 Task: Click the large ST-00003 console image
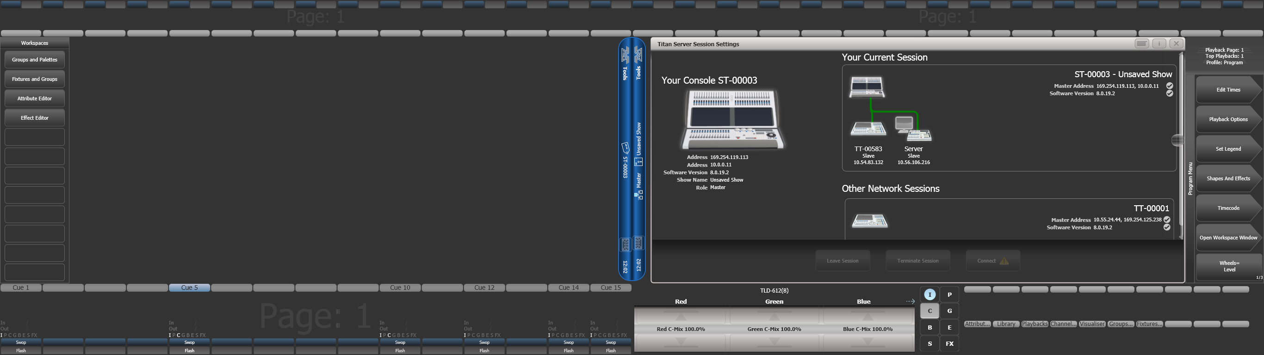732,119
